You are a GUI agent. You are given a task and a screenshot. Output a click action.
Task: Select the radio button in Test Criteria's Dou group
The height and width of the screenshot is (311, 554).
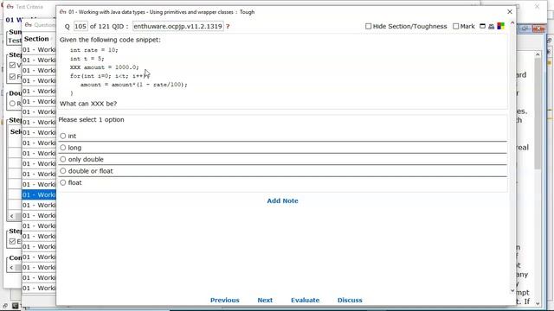pyautogui.click(x=13, y=104)
